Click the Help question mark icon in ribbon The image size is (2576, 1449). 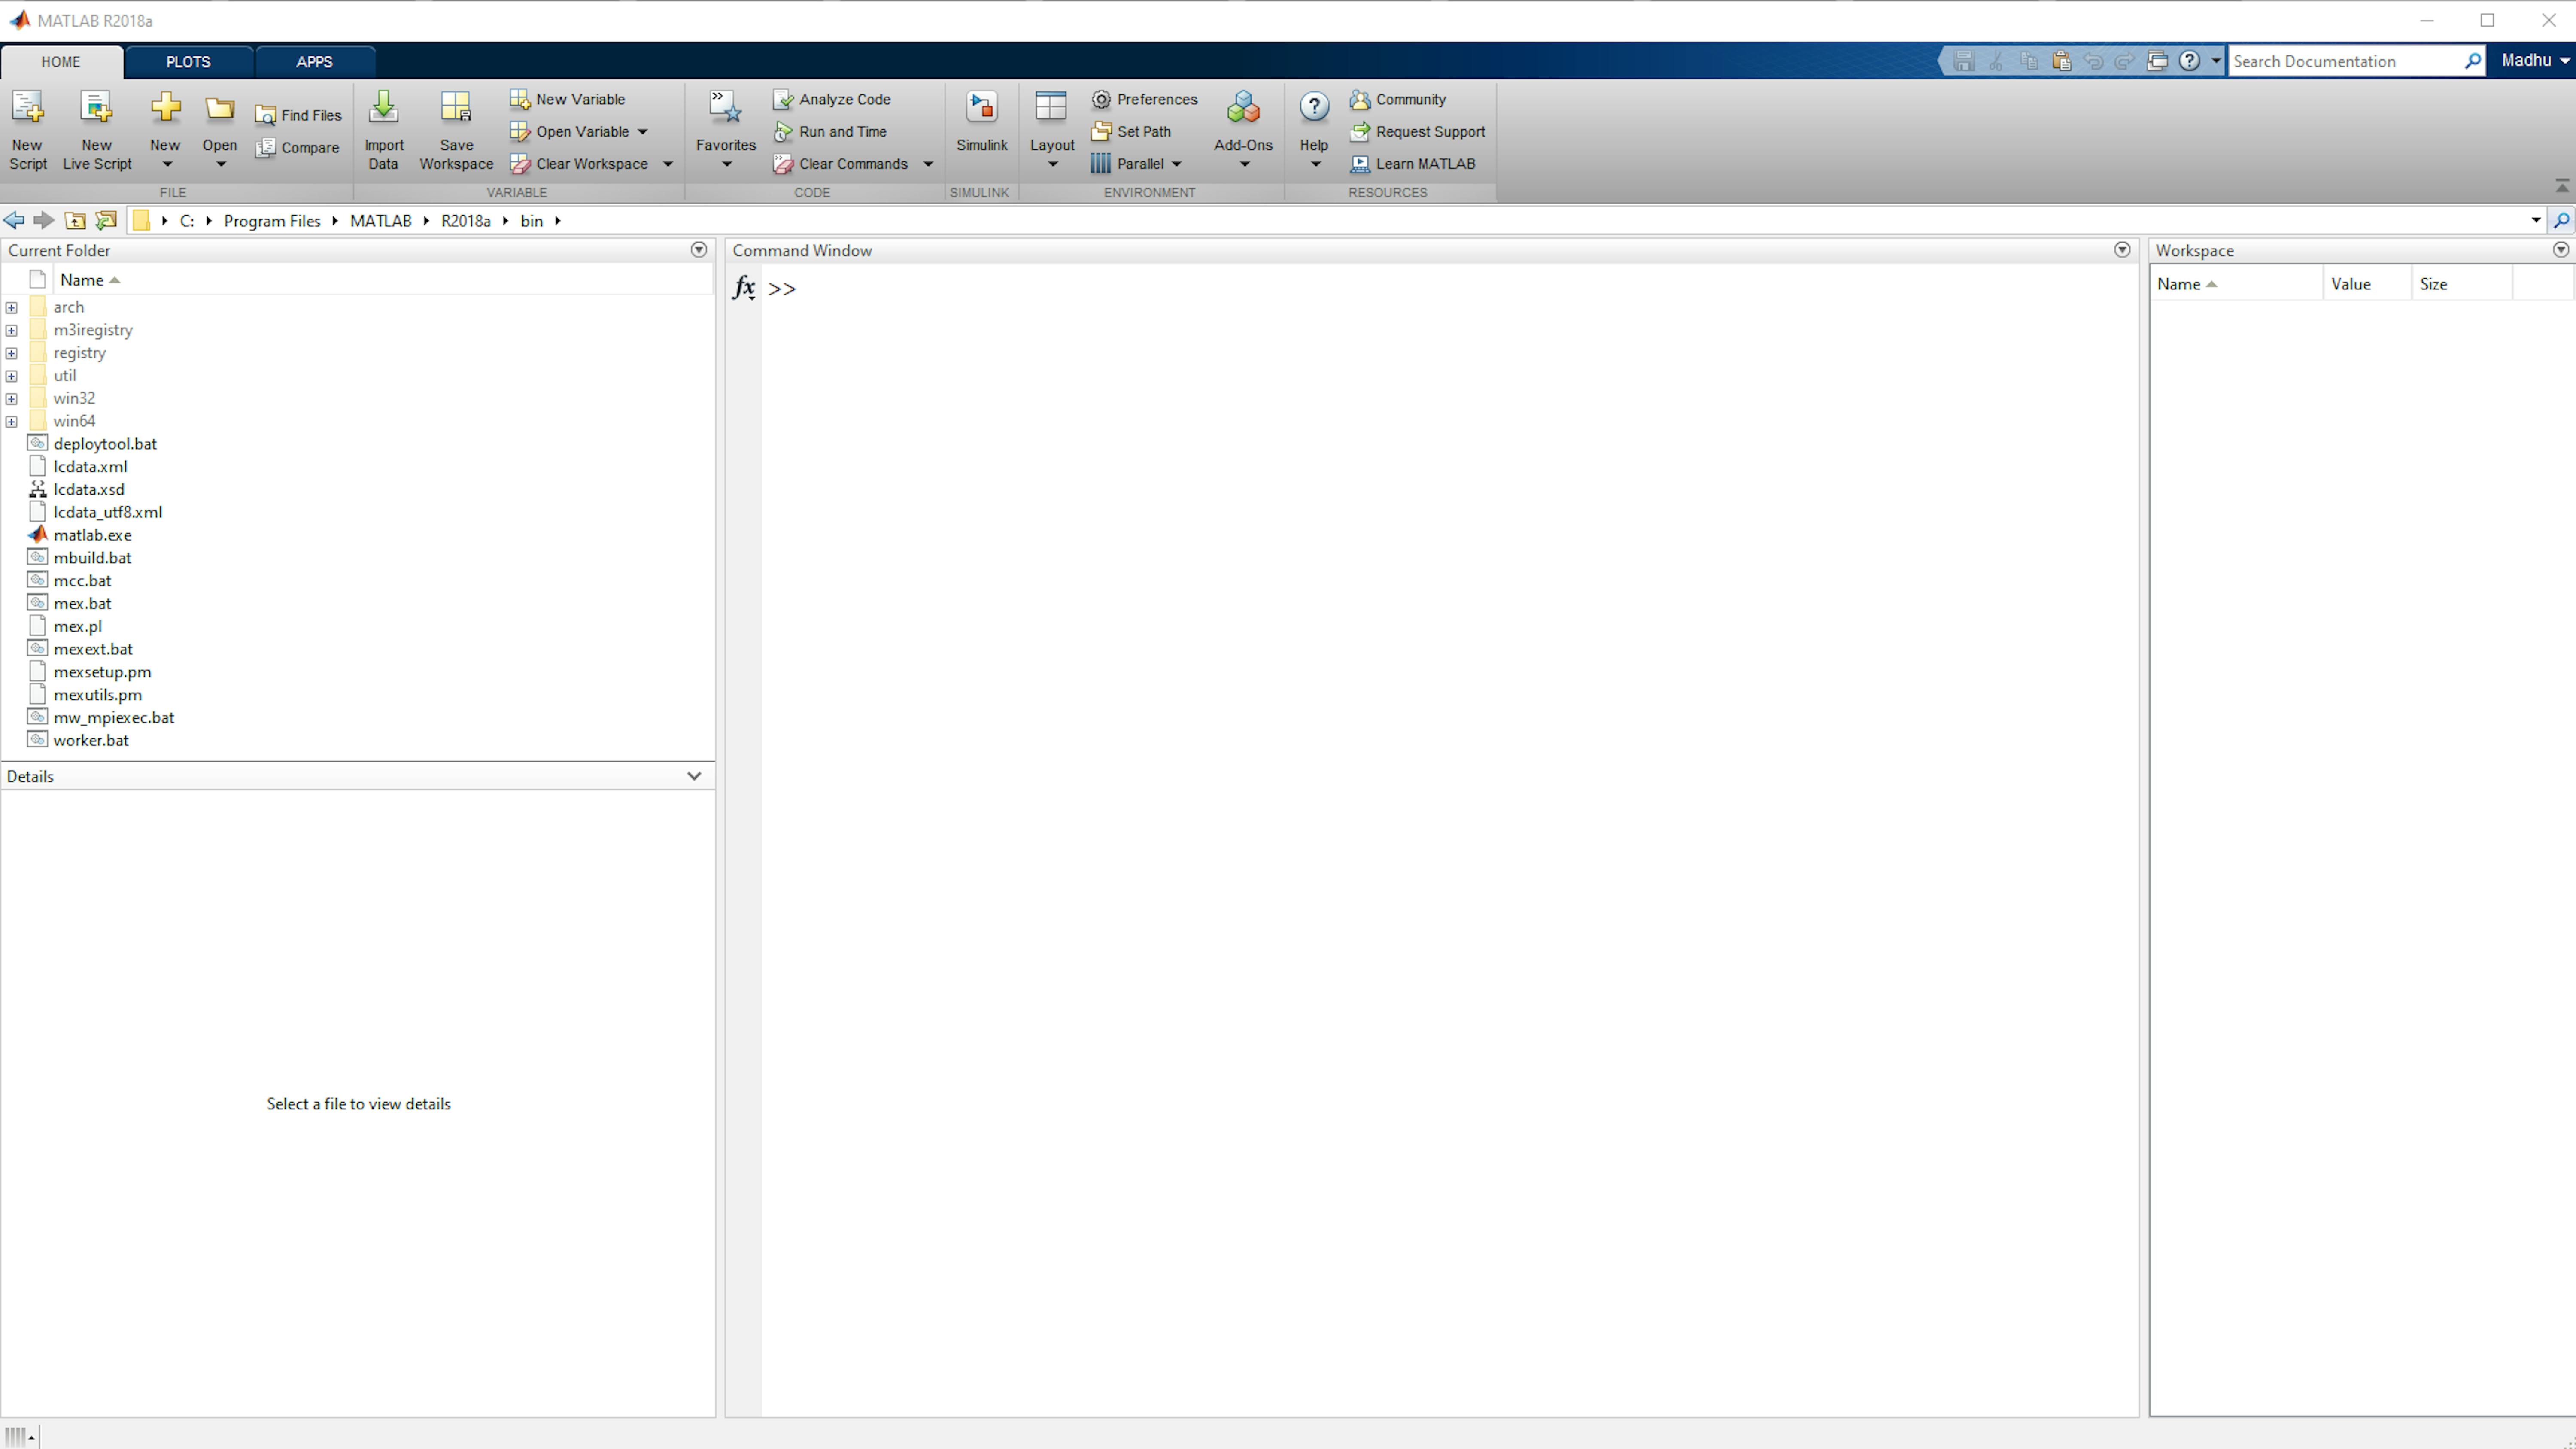(1314, 107)
